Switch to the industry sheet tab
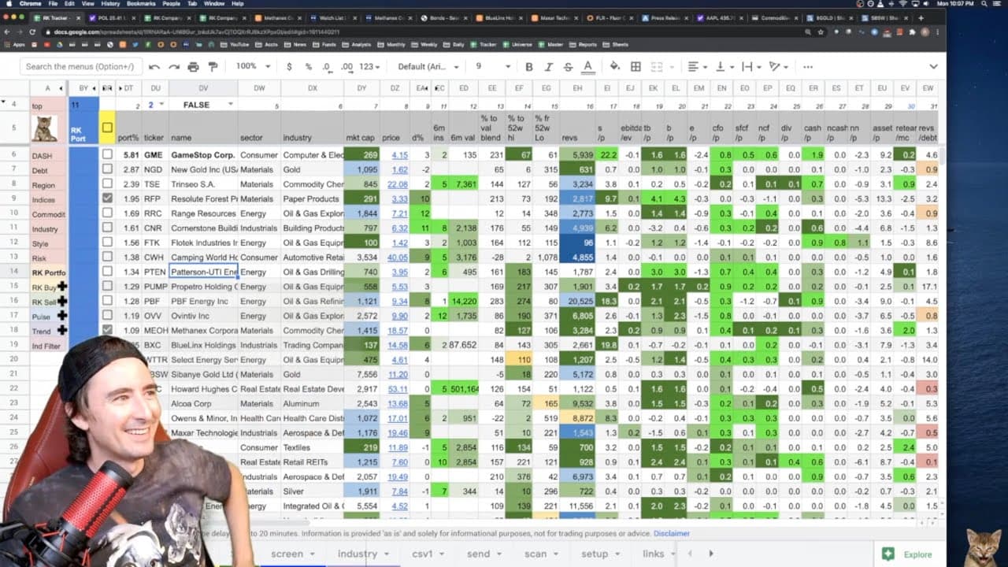 [x=357, y=554]
